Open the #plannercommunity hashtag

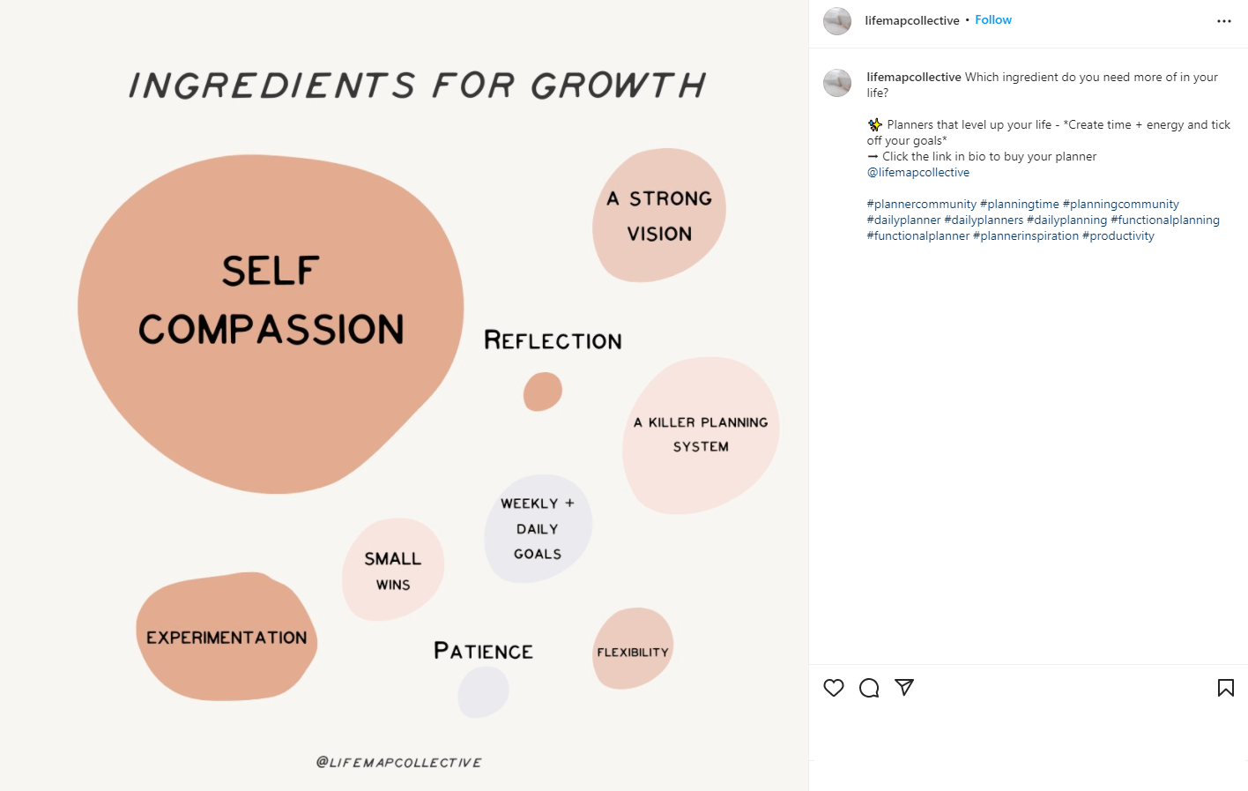coord(920,204)
